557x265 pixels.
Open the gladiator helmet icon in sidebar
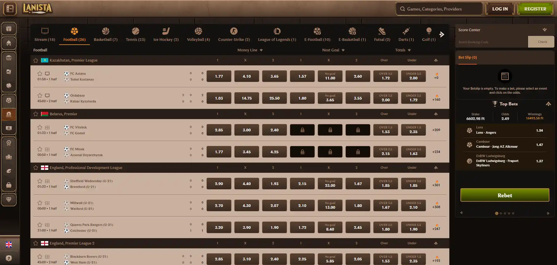9,43
